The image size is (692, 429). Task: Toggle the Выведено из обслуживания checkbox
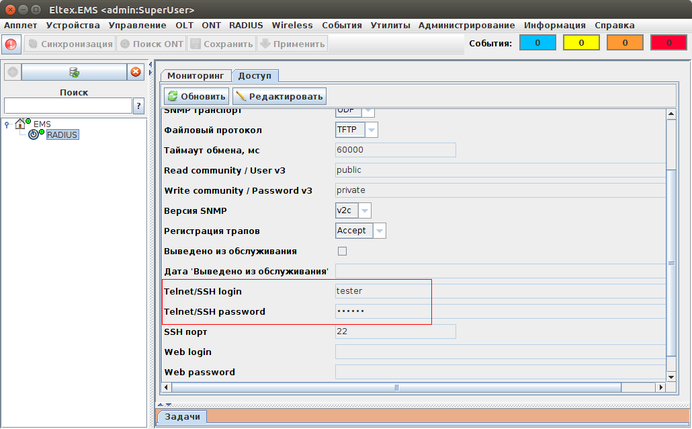coord(342,251)
